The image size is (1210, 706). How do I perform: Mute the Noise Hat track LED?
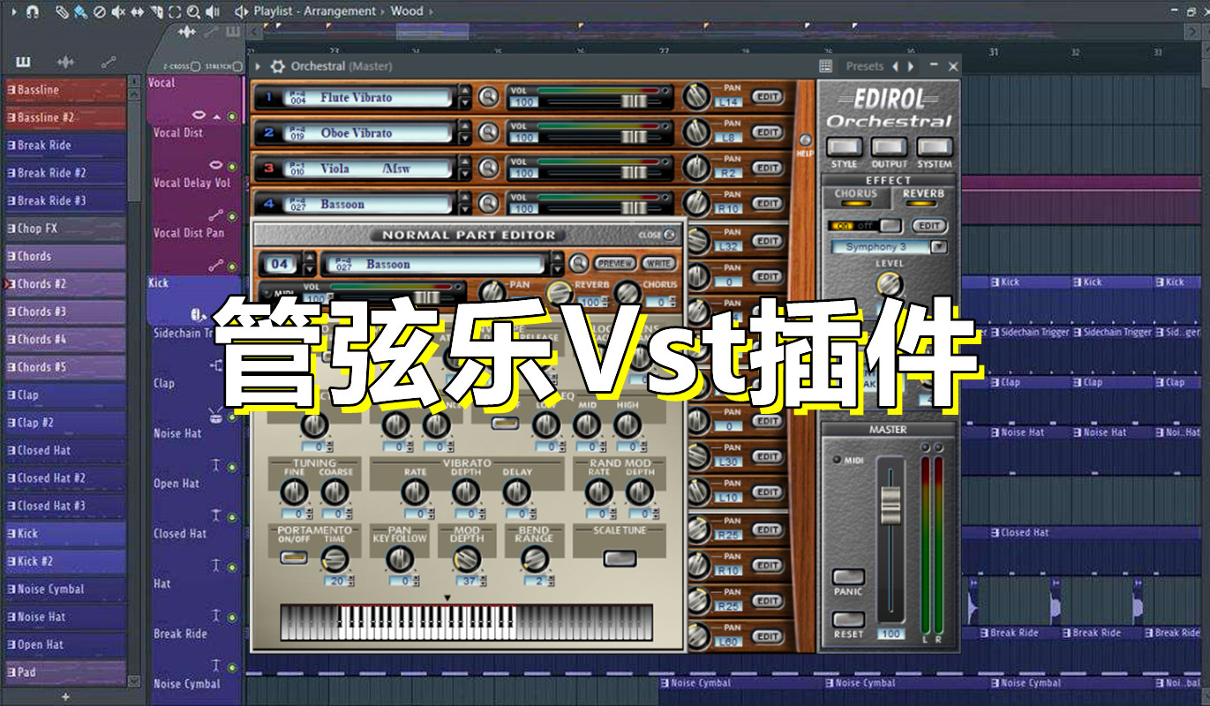(232, 468)
